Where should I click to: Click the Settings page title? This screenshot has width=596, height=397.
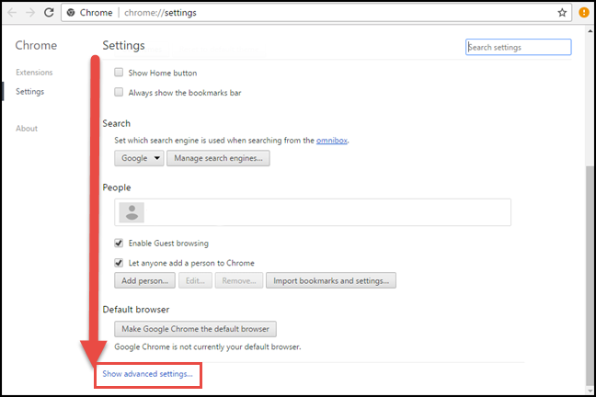(123, 46)
